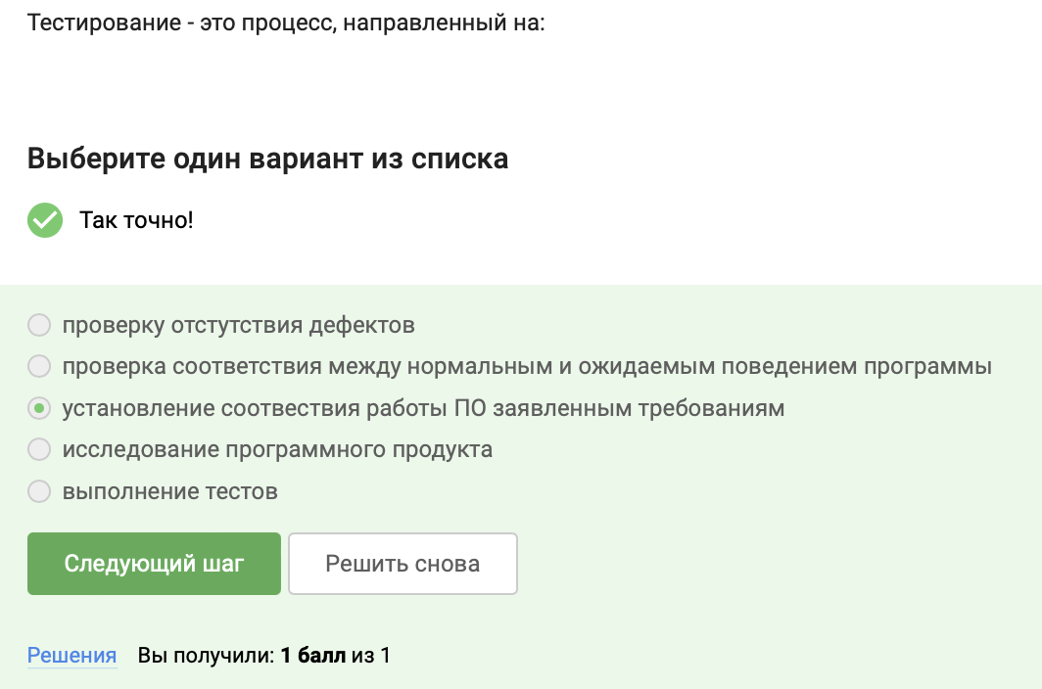Image resolution: width=1042 pixels, height=689 pixels.
Task: Click question text «Тестирование - это процесс»
Action: 285,22
